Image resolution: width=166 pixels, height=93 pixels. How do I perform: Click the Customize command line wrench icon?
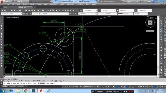(x=1, y=83)
